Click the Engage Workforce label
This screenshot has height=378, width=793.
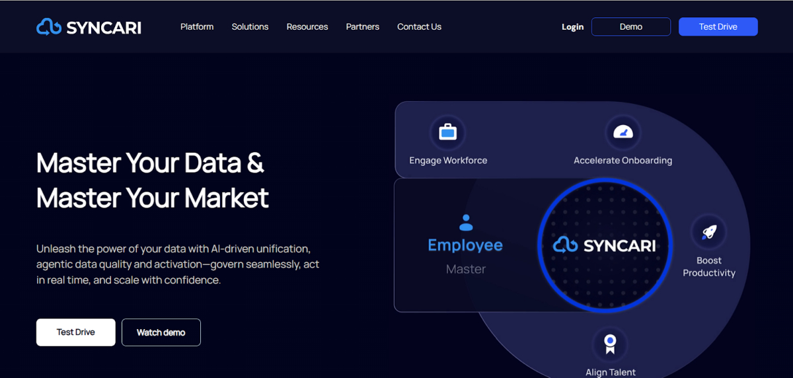(x=448, y=160)
